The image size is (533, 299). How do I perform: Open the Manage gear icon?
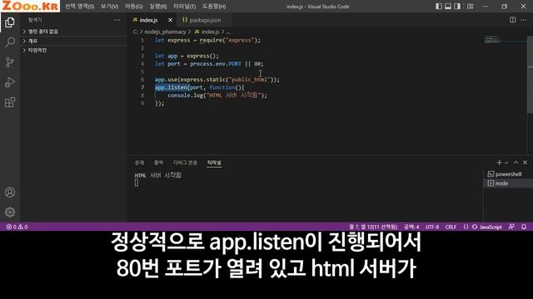(x=10, y=213)
